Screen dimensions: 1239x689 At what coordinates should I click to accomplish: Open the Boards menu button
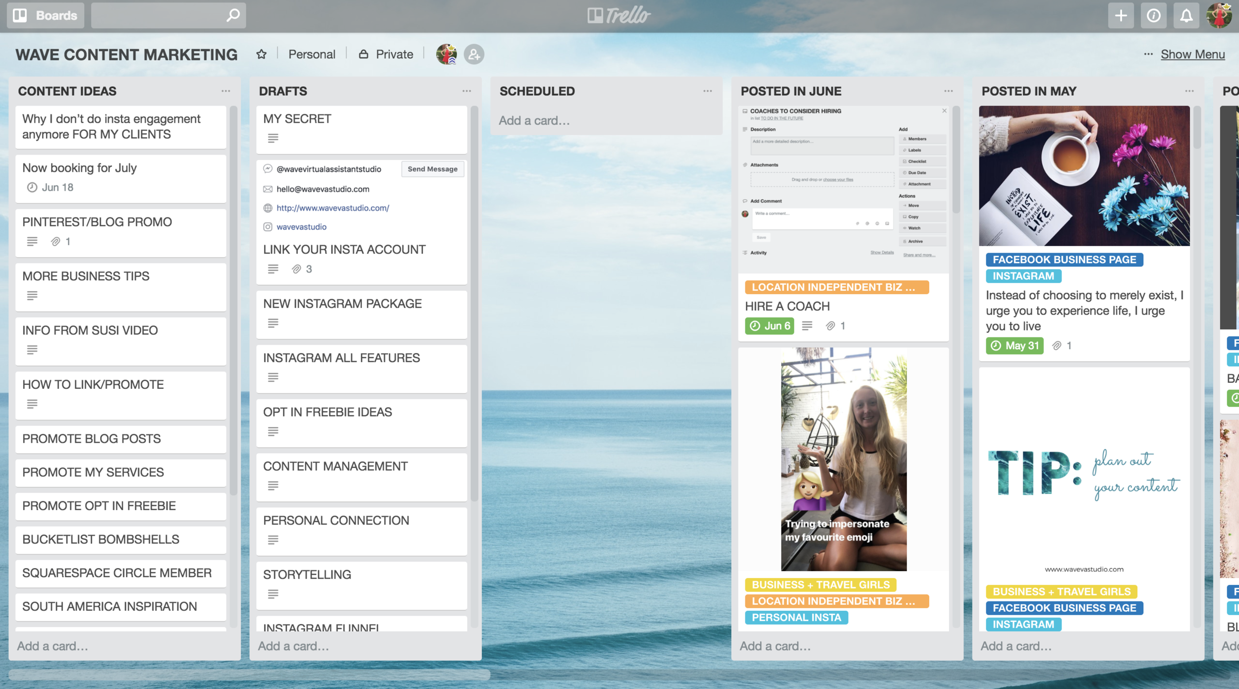(46, 15)
